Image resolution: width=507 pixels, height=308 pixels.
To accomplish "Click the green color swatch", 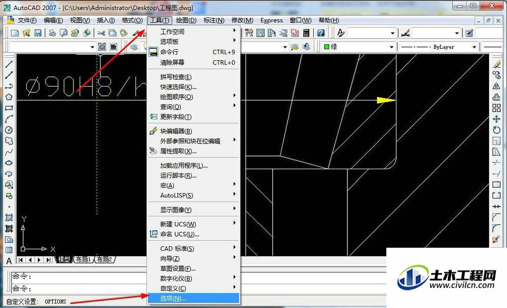I will 327,47.
